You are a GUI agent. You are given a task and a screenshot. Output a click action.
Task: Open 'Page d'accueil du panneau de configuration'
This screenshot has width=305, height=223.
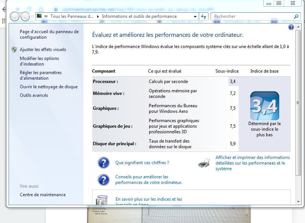click(x=49, y=34)
